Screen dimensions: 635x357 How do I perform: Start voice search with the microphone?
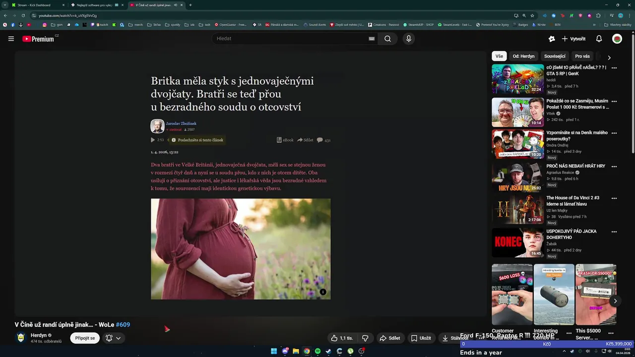[x=408, y=39]
